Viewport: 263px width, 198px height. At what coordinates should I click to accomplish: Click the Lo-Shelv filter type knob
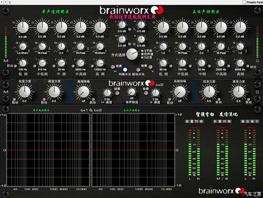pyautogui.click(x=23, y=47)
